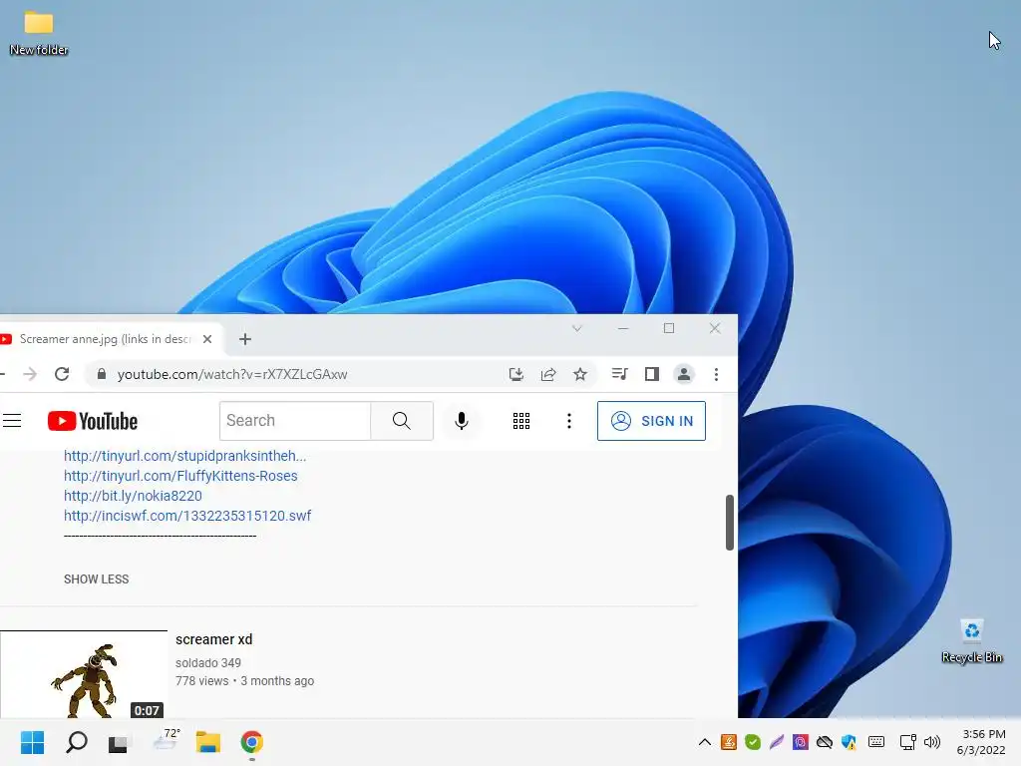
Task: Open Chrome three-dot menu
Action: (x=716, y=375)
